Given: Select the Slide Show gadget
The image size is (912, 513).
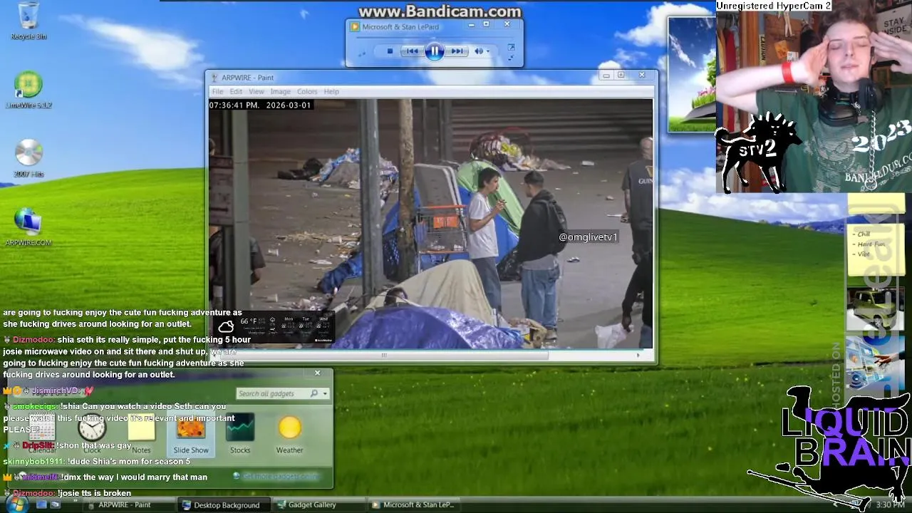Looking at the screenshot, I should (191, 433).
